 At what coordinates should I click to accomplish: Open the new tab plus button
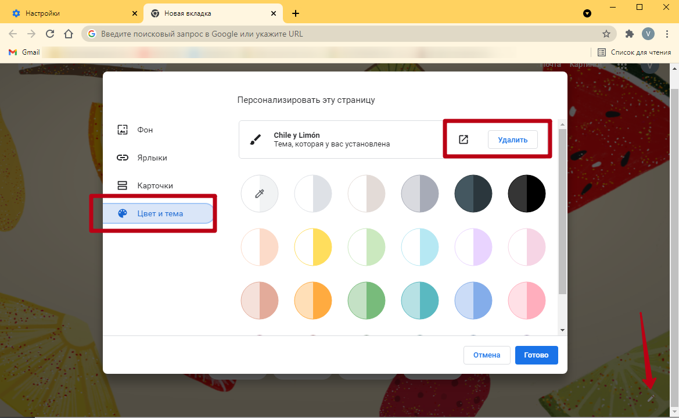[295, 13]
